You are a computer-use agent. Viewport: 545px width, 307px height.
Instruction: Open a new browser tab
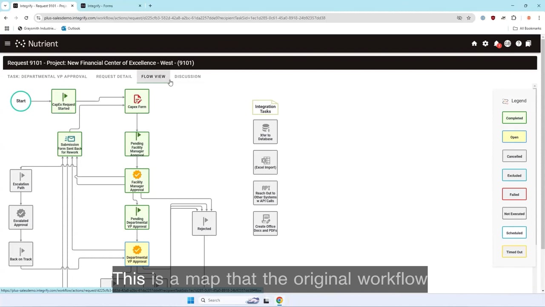click(150, 6)
